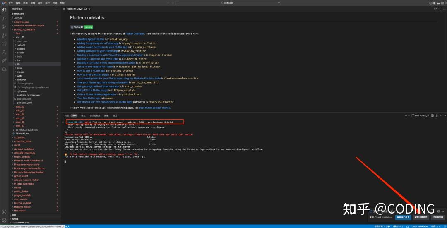This screenshot has height=228, width=447.
Task: Open the 编辑 menu
Action: pos(18,3)
